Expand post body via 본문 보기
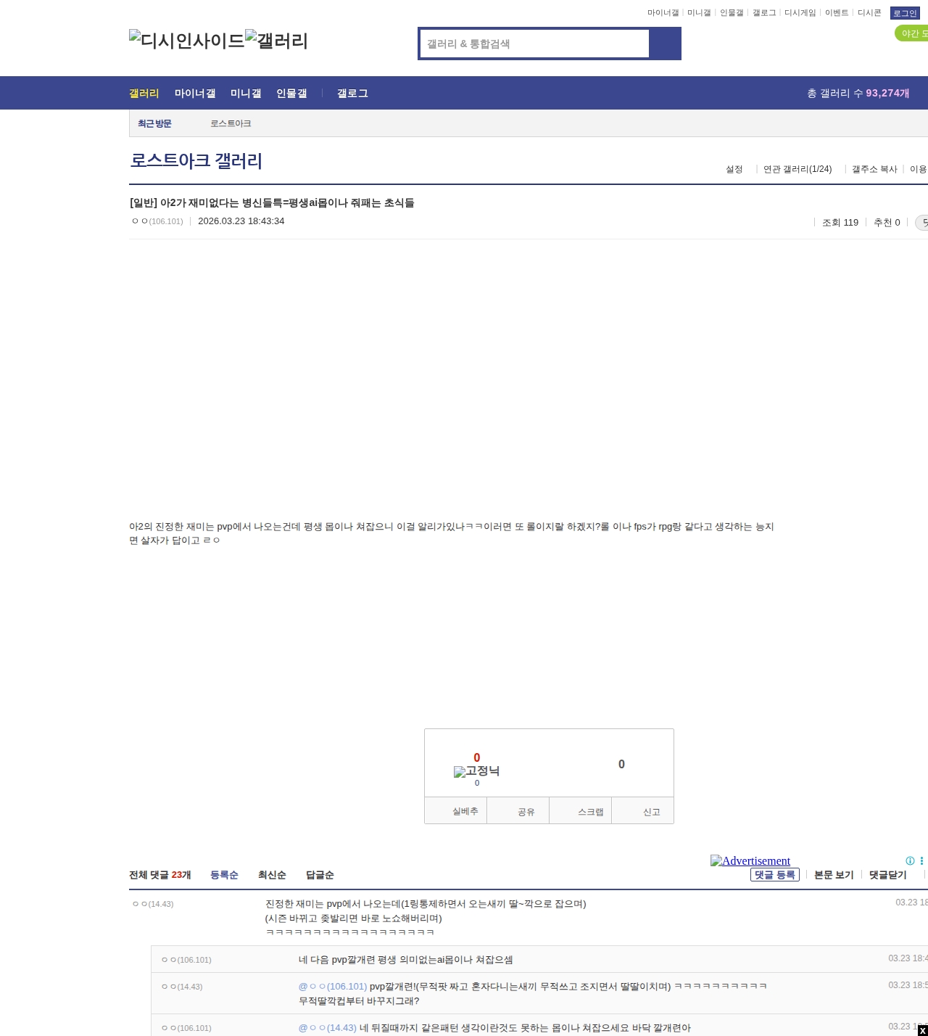This screenshot has height=1036, width=928. pos(832,875)
